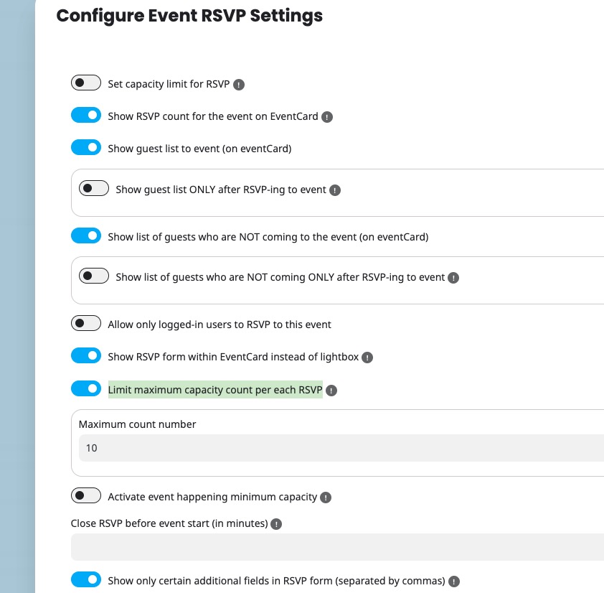Turn off Show guest list to event toggle
Screen dimensions: 604x593
point(86,148)
